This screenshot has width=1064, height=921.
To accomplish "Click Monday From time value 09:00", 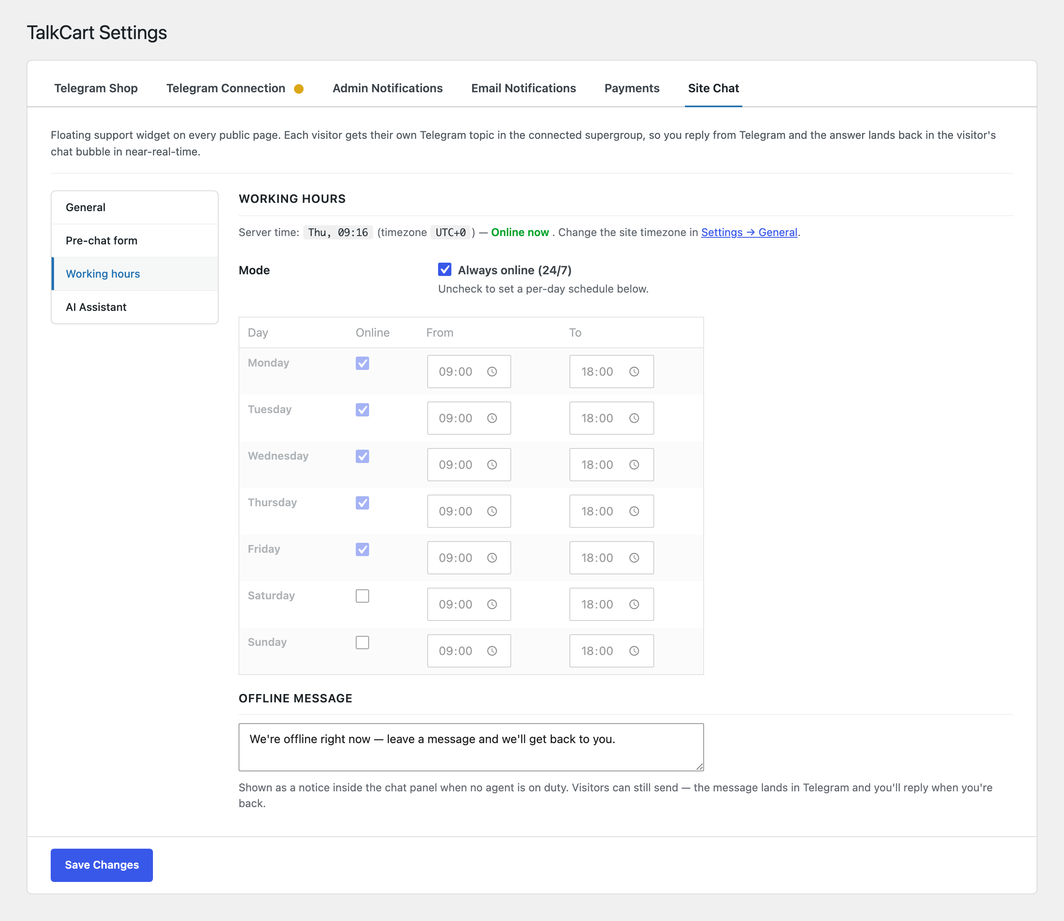I will (x=456, y=372).
